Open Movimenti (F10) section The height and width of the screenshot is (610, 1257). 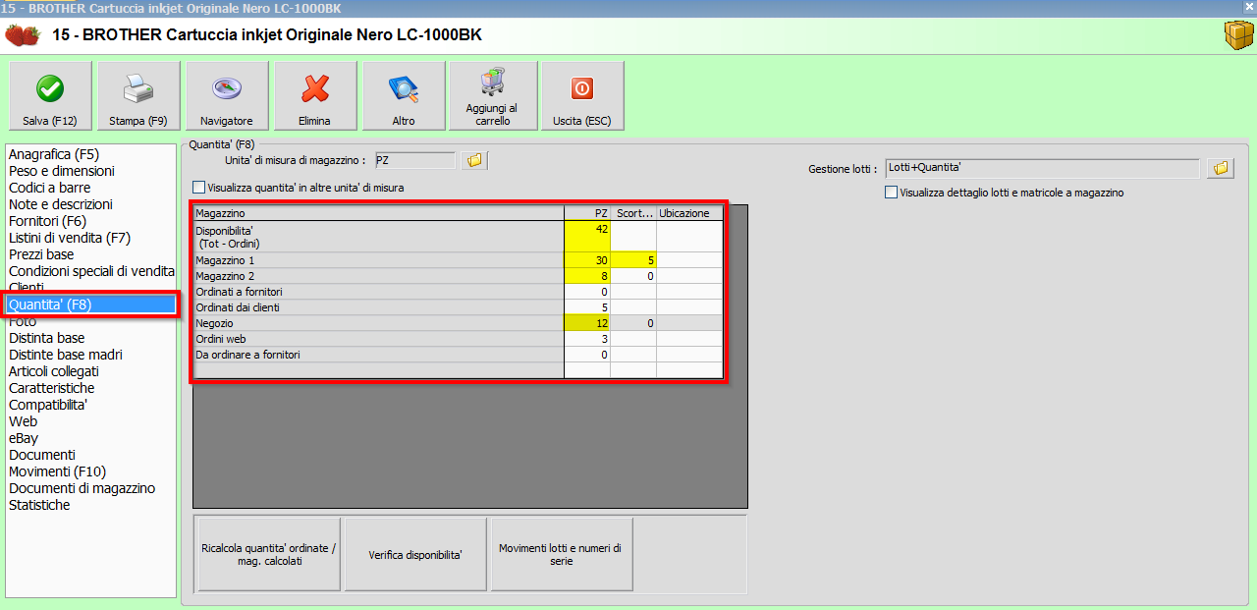pyautogui.click(x=58, y=471)
